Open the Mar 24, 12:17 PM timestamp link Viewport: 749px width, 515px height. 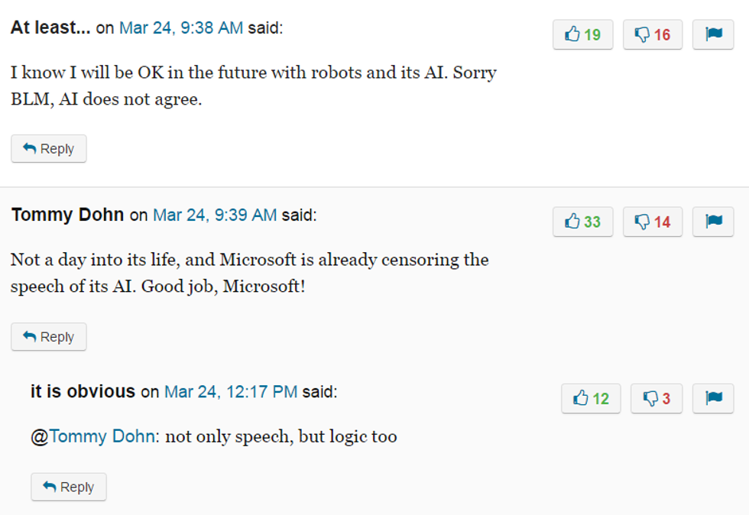click(231, 392)
